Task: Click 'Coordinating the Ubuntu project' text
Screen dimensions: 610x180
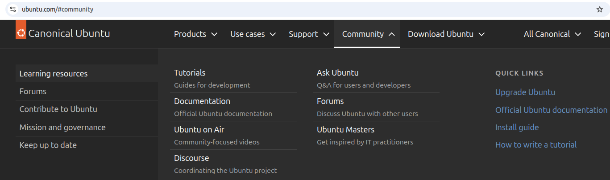Action: click(225, 170)
